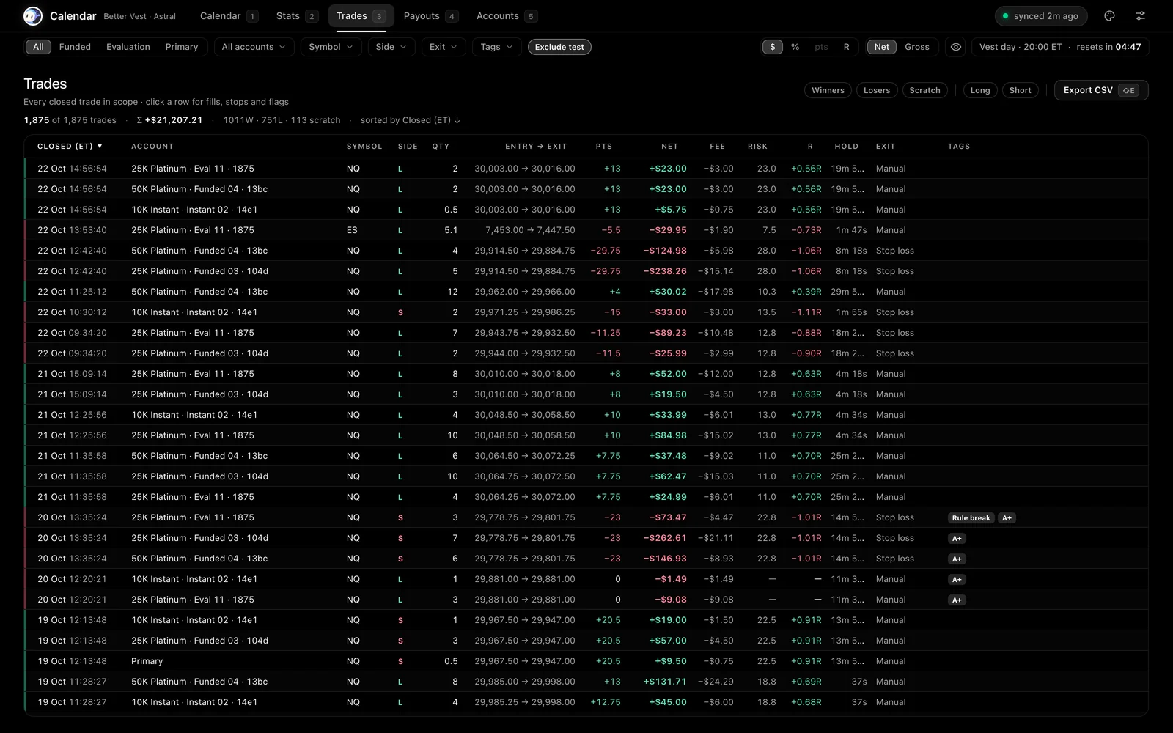Open the settings sliders icon

click(x=1140, y=15)
